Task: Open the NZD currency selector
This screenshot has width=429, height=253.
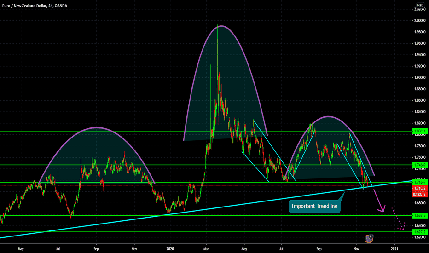Action: coord(420,5)
